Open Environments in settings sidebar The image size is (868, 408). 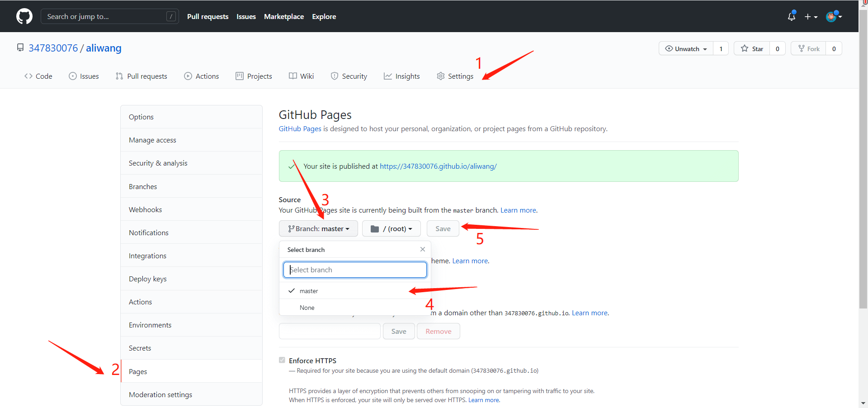(192, 325)
